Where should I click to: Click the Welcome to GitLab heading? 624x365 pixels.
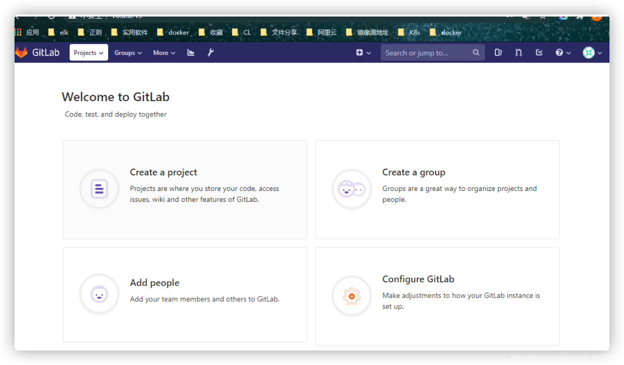115,97
